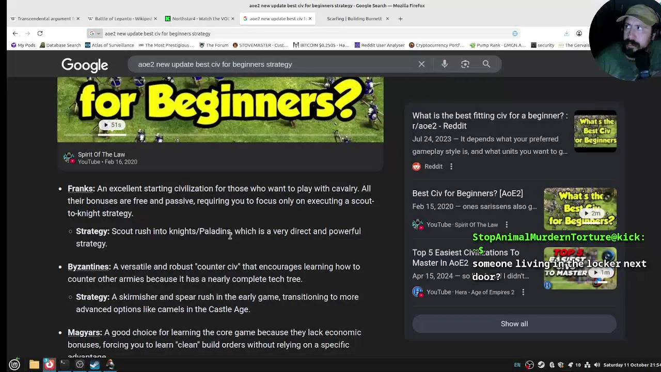Viewport: 661px width, 372px height.
Task: Click the Google search input field
Action: (274, 64)
